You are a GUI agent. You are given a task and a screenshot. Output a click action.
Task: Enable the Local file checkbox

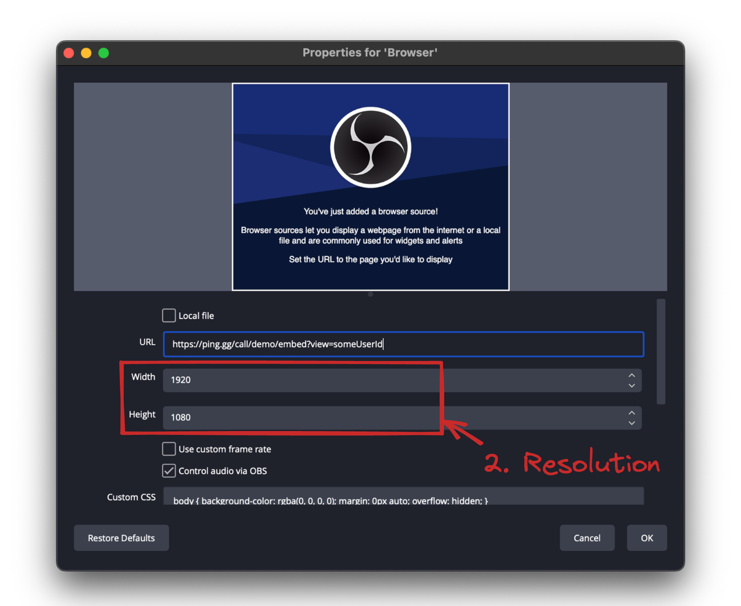click(168, 315)
